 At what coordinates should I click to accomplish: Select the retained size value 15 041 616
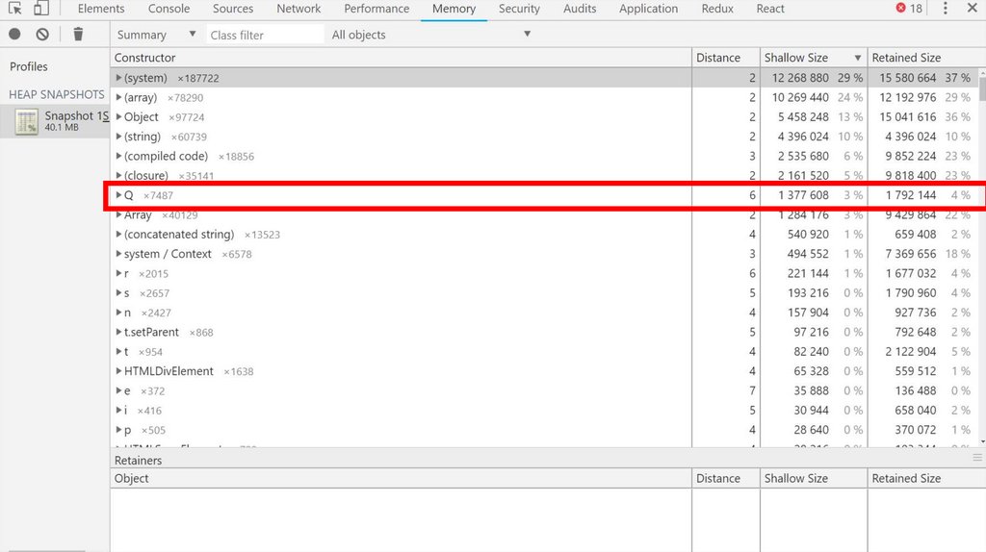(907, 116)
